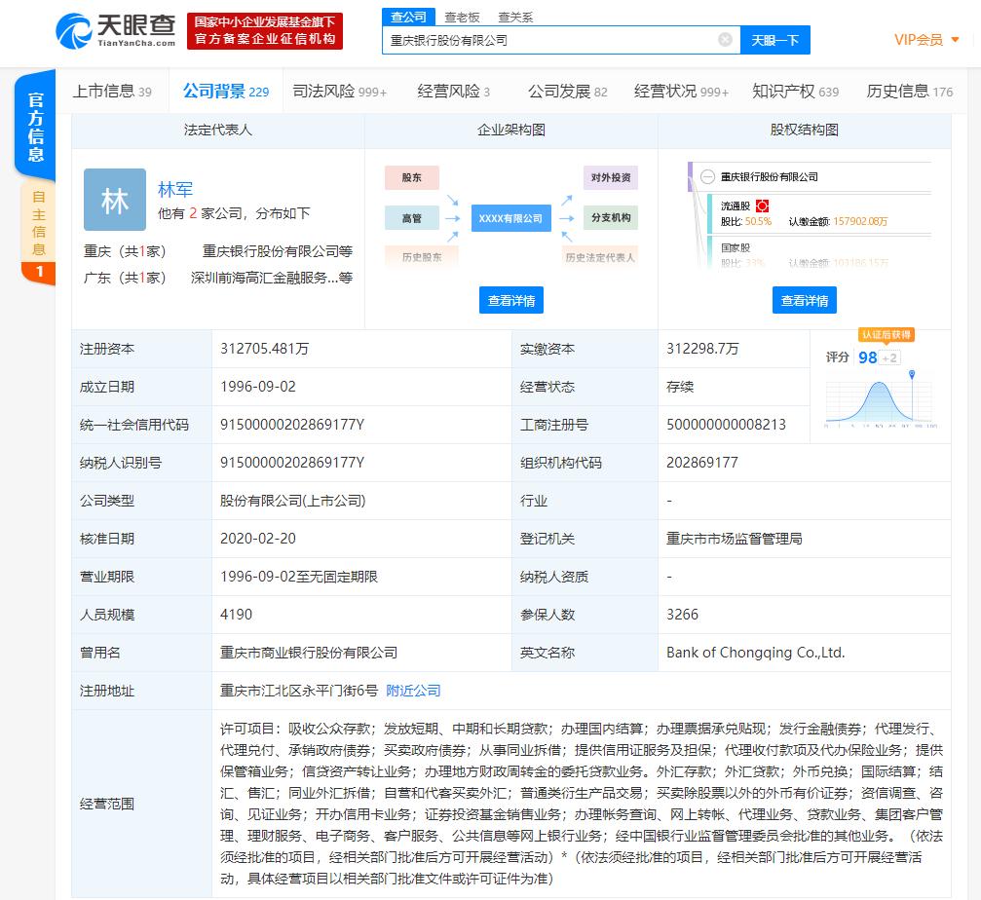The height and width of the screenshot is (900, 981).
Task: Click the 国家中小企业发展基金旗下 red banner
Action: 264,30
